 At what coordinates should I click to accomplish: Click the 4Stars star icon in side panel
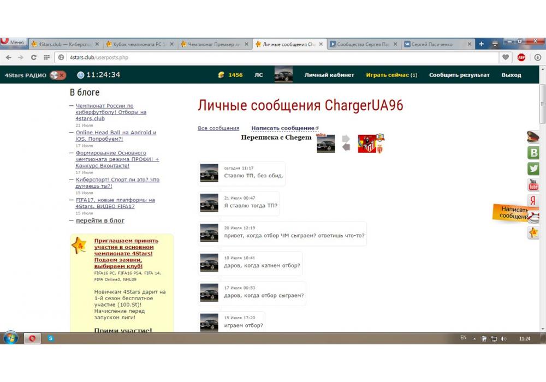coord(533,232)
